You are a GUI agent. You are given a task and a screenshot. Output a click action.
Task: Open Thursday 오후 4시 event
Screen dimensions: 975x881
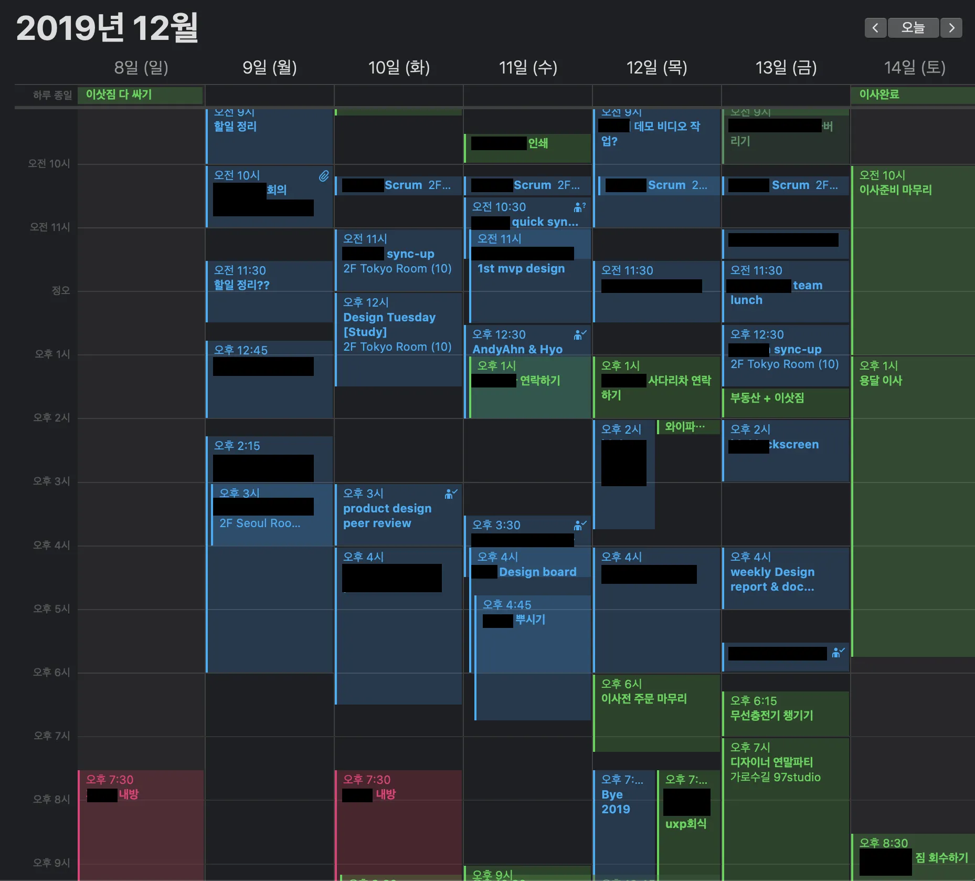(657, 610)
